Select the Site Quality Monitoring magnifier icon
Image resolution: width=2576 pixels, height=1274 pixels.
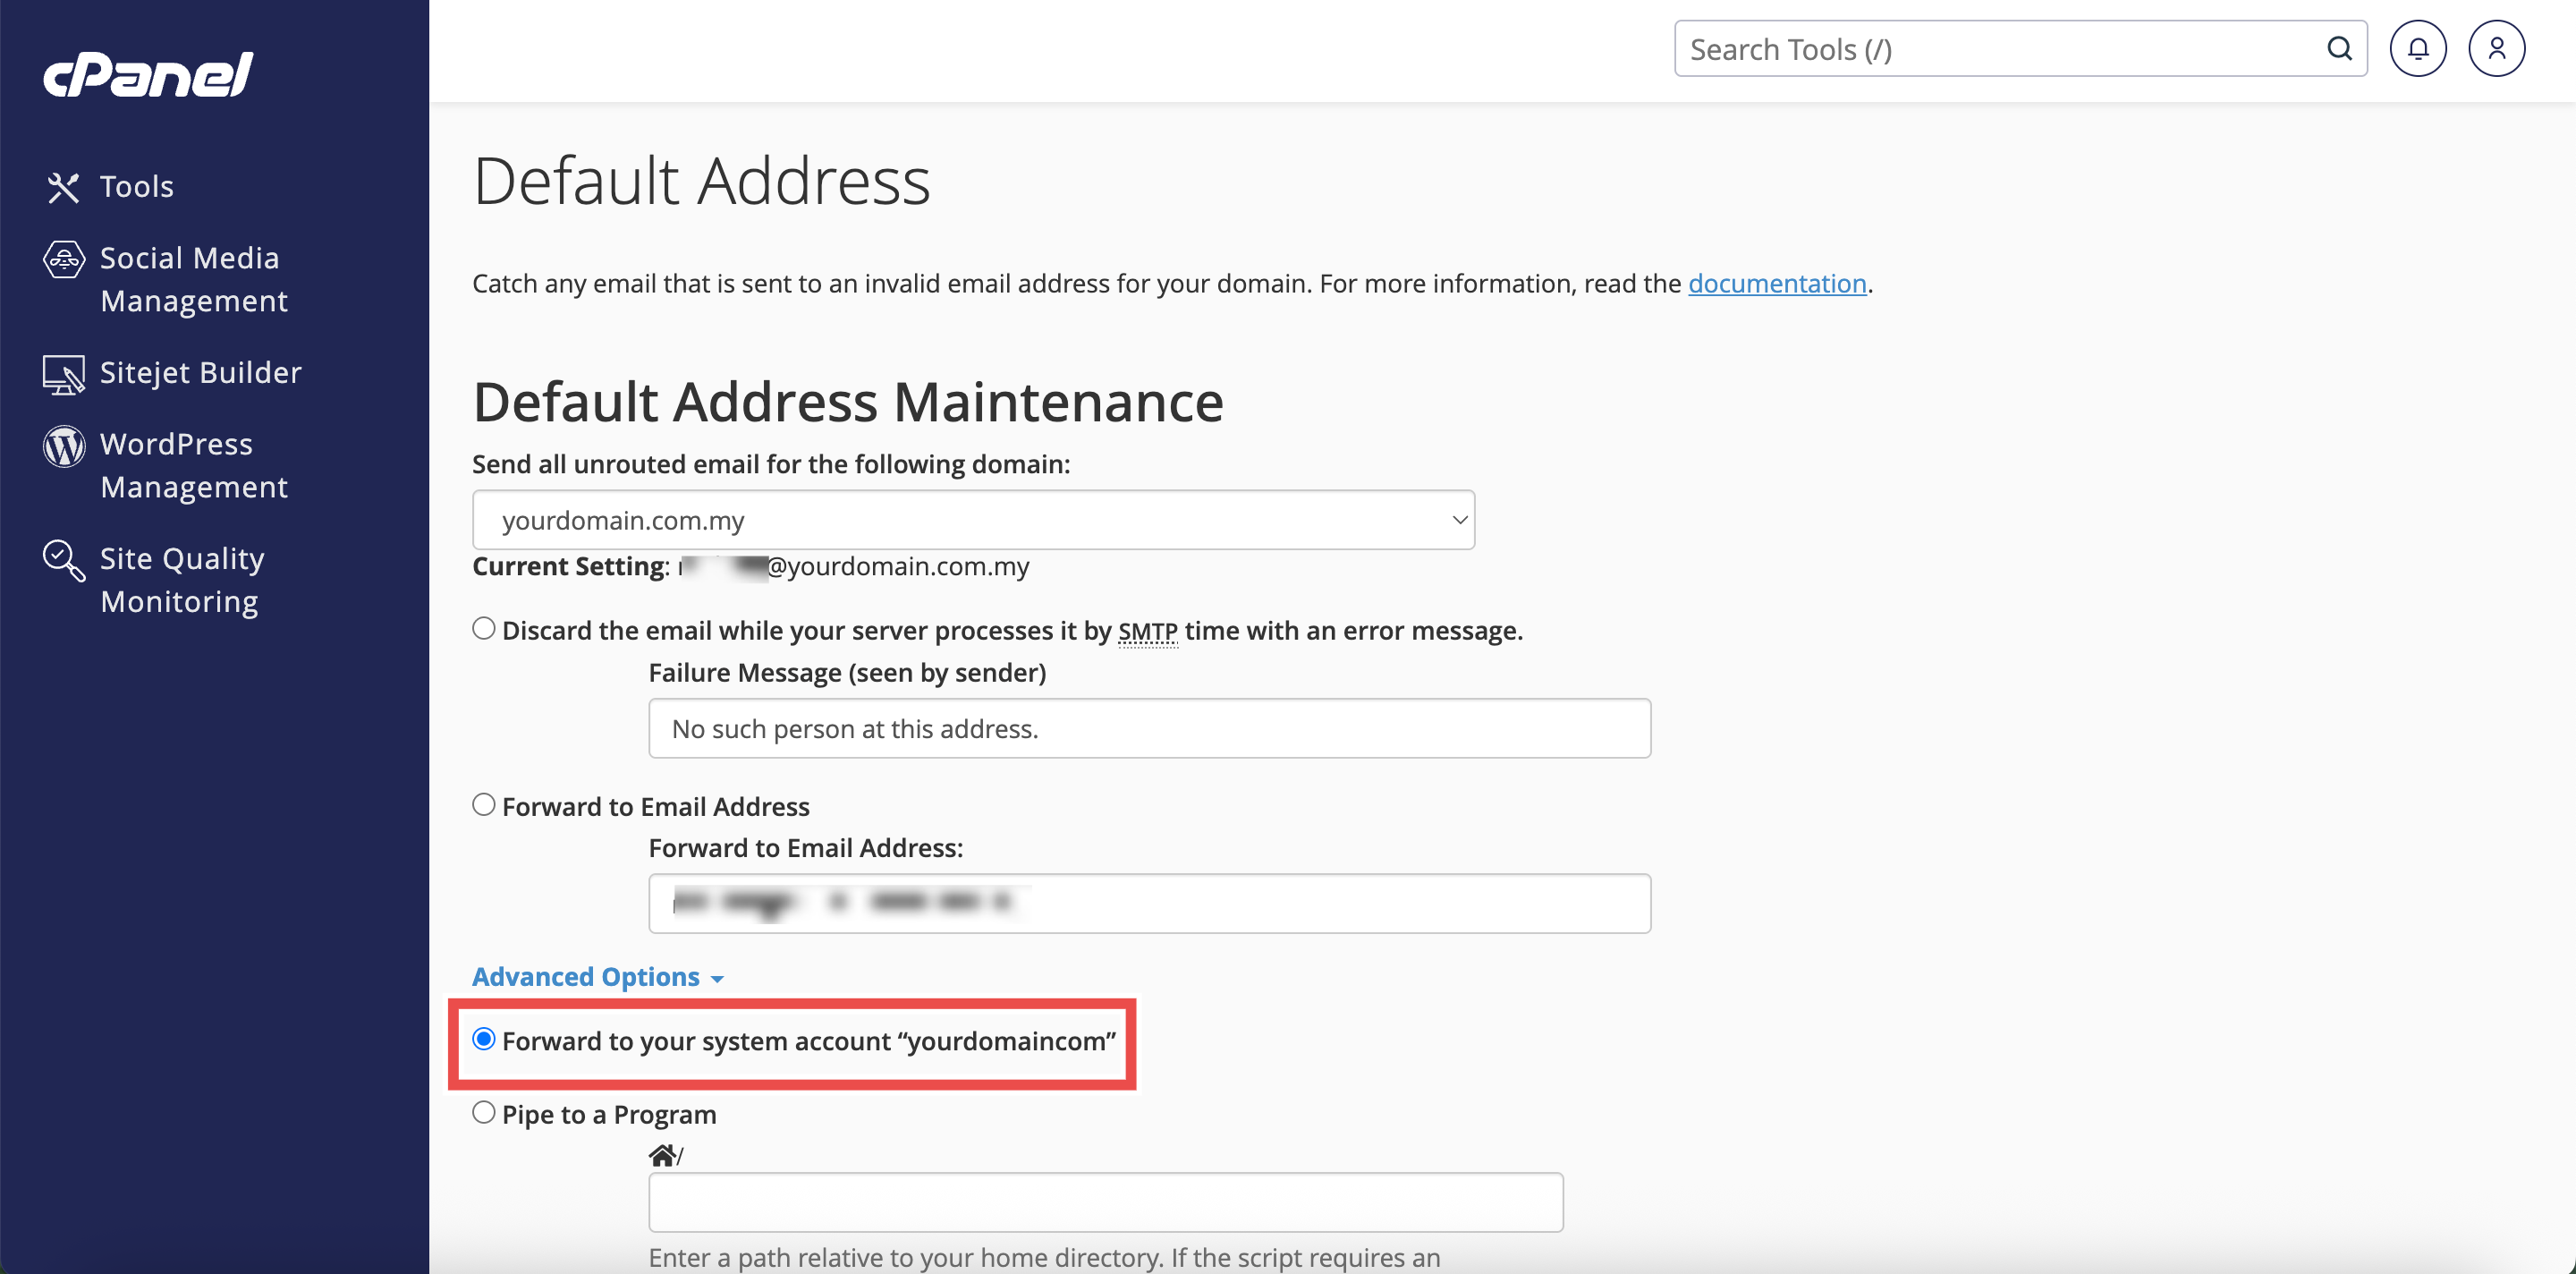coord(63,561)
